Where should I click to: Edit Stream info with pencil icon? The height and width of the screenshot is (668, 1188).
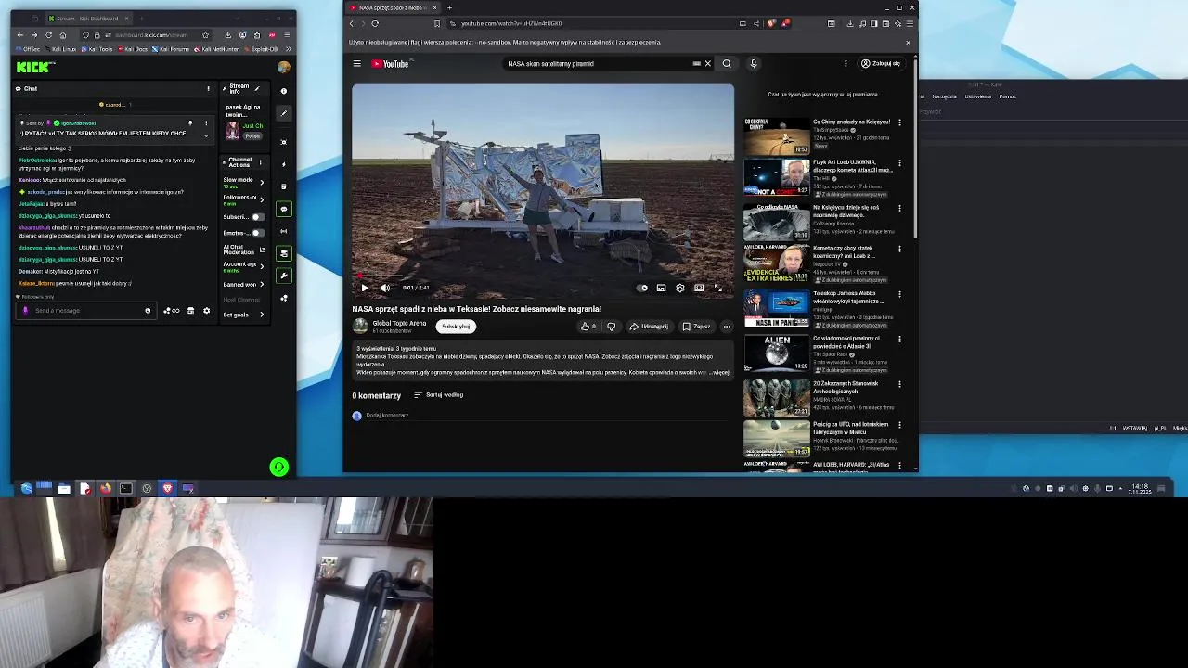(x=256, y=89)
